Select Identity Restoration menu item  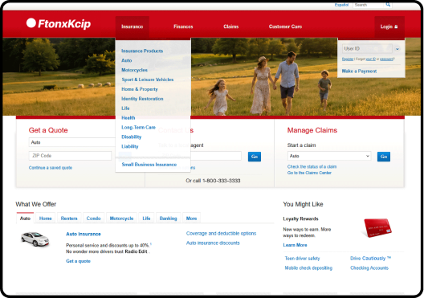point(142,99)
